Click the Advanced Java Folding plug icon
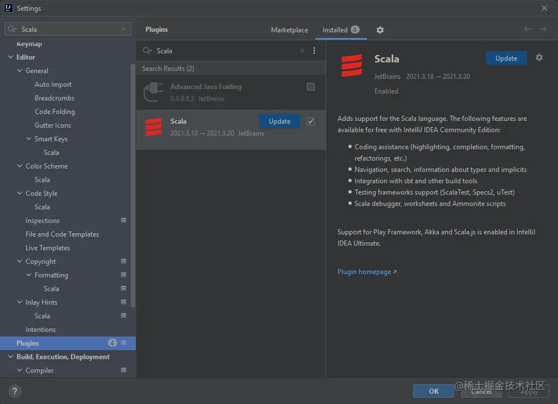558x404 pixels. coord(153,92)
